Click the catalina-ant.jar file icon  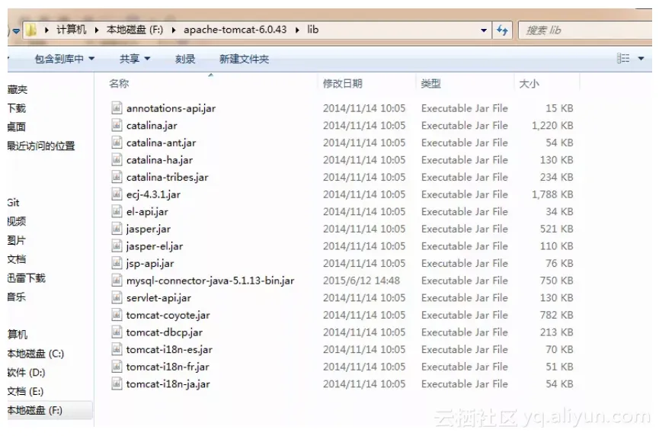tap(117, 143)
